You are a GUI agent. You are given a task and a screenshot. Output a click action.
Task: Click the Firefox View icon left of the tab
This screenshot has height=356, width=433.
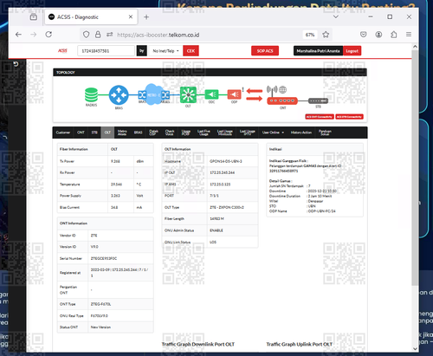(34, 17)
